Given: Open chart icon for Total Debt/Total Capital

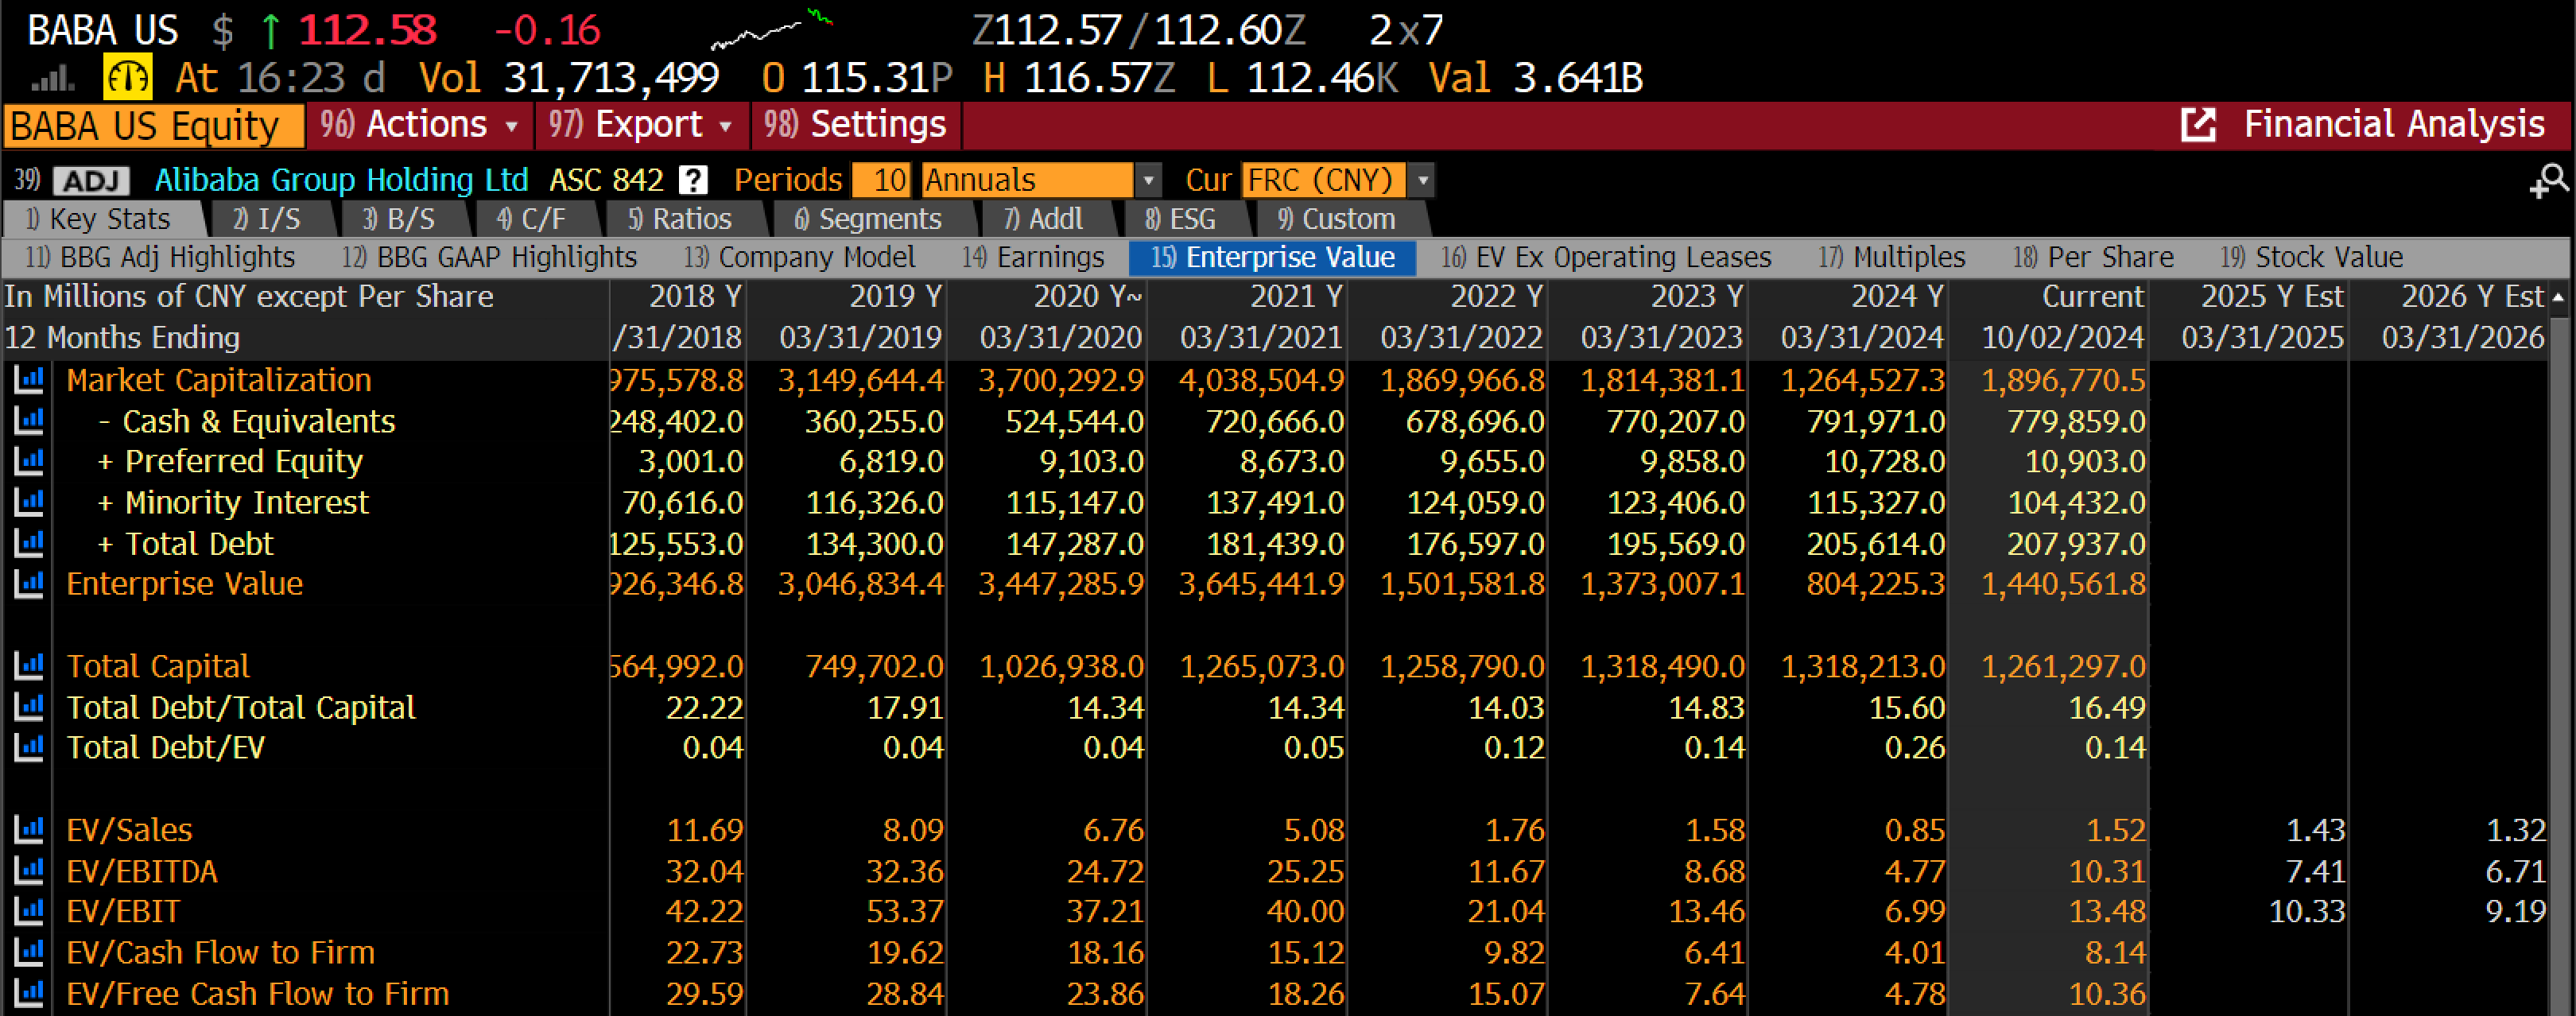Looking at the screenshot, I should click(29, 707).
